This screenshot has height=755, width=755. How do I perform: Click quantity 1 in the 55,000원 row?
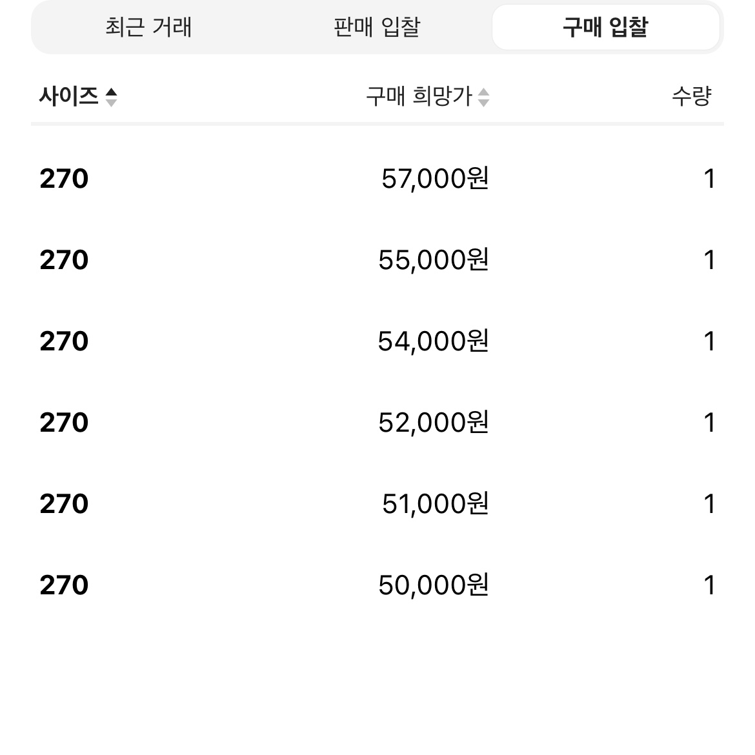pos(709,260)
